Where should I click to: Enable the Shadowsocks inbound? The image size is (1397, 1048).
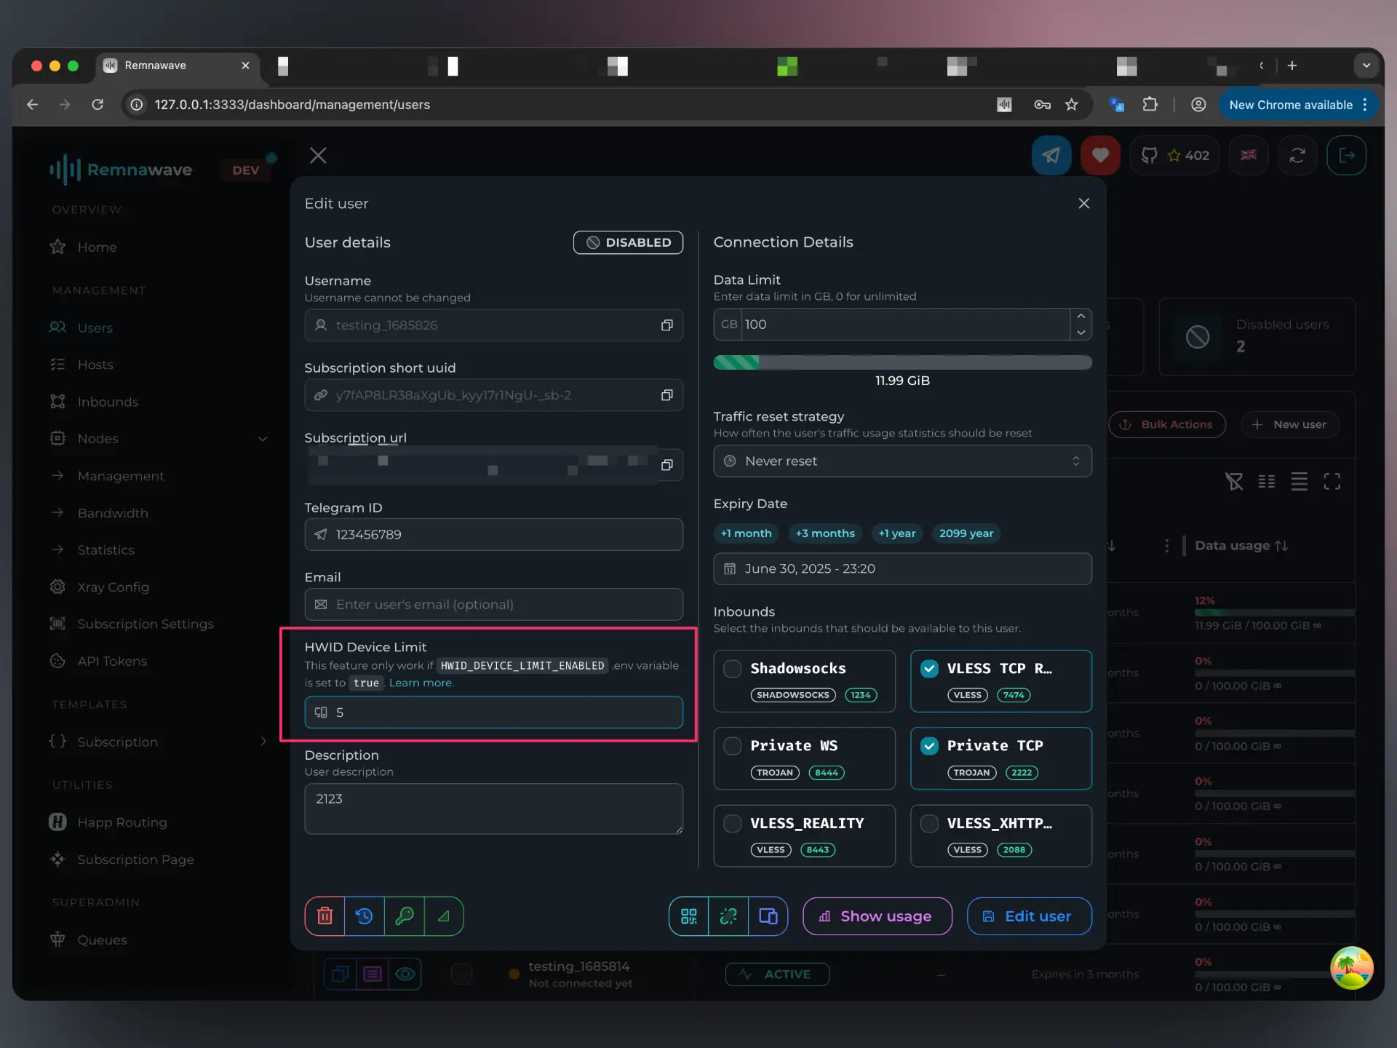tap(732, 669)
